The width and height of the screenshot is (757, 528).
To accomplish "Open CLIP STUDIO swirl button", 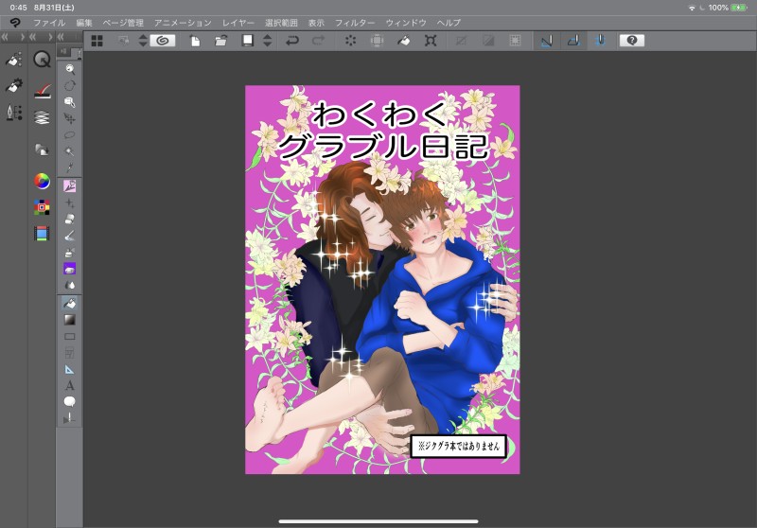I will pos(162,41).
